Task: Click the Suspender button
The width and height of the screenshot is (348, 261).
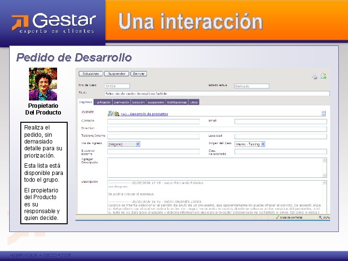Action: [116, 73]
